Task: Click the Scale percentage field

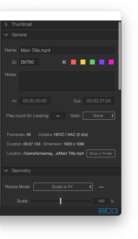Action: click(101, 201)
